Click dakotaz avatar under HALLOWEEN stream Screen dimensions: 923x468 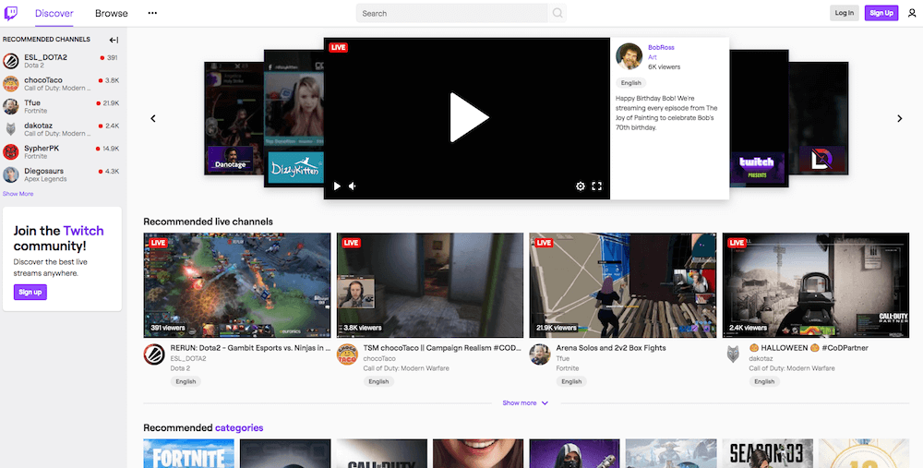(733, 354)
